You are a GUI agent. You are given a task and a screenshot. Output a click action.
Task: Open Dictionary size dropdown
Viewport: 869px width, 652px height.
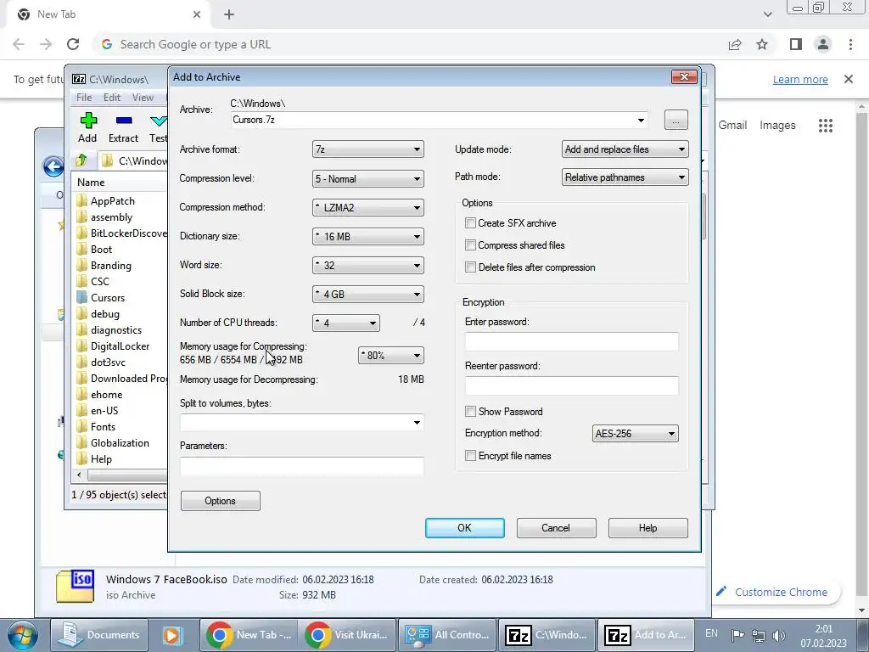pos(368,236)
